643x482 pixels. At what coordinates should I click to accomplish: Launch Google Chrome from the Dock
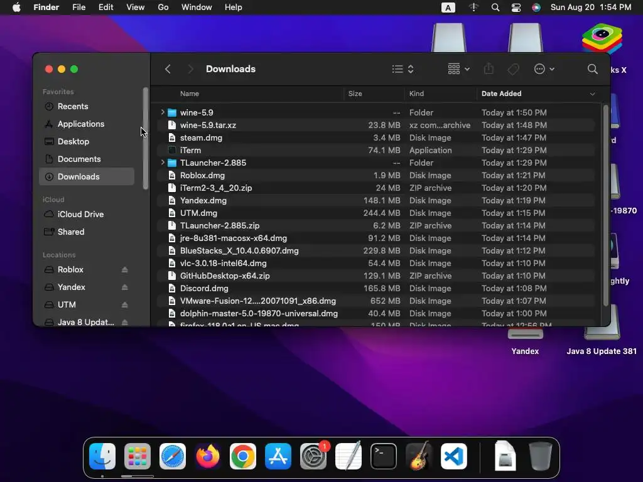click(x=243, y=456)
